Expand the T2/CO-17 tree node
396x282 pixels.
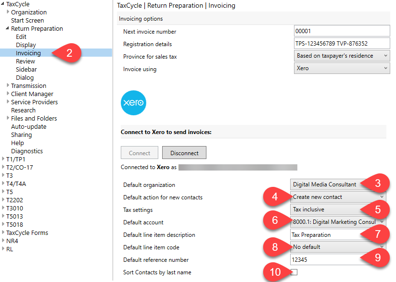click(3, 167)
